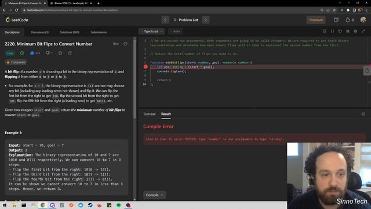The width and height of the screenshot is (371, 209).
Task: Open the browser side panel icon
Action: pos(354,10)
